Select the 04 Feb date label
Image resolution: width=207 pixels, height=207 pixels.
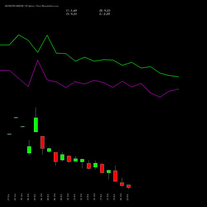41,197
